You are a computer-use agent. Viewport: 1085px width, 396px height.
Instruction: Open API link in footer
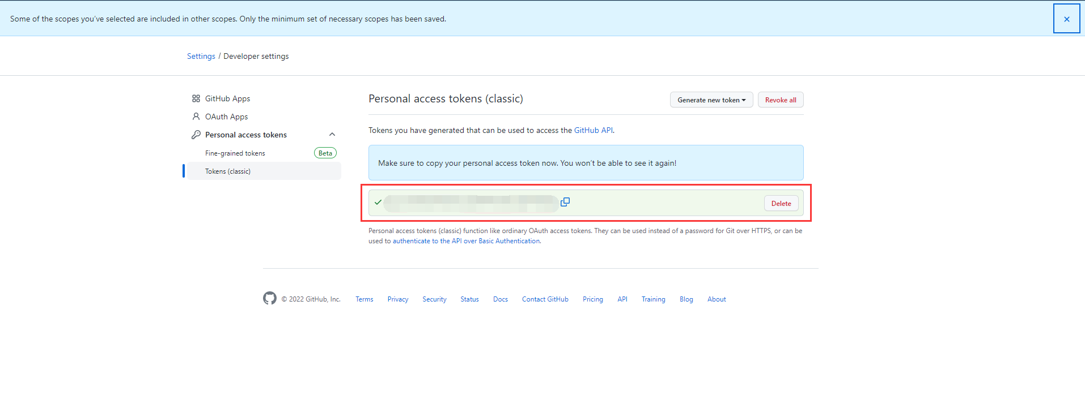pos(622,299)
